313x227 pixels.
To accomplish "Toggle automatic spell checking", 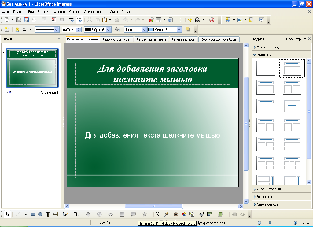I will pyautogui.click(x=79, y=20).
